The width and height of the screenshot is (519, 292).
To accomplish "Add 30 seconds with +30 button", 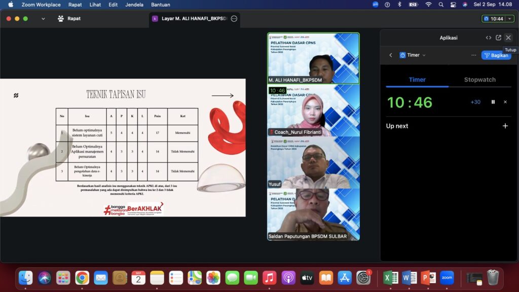I will (475, 102).
